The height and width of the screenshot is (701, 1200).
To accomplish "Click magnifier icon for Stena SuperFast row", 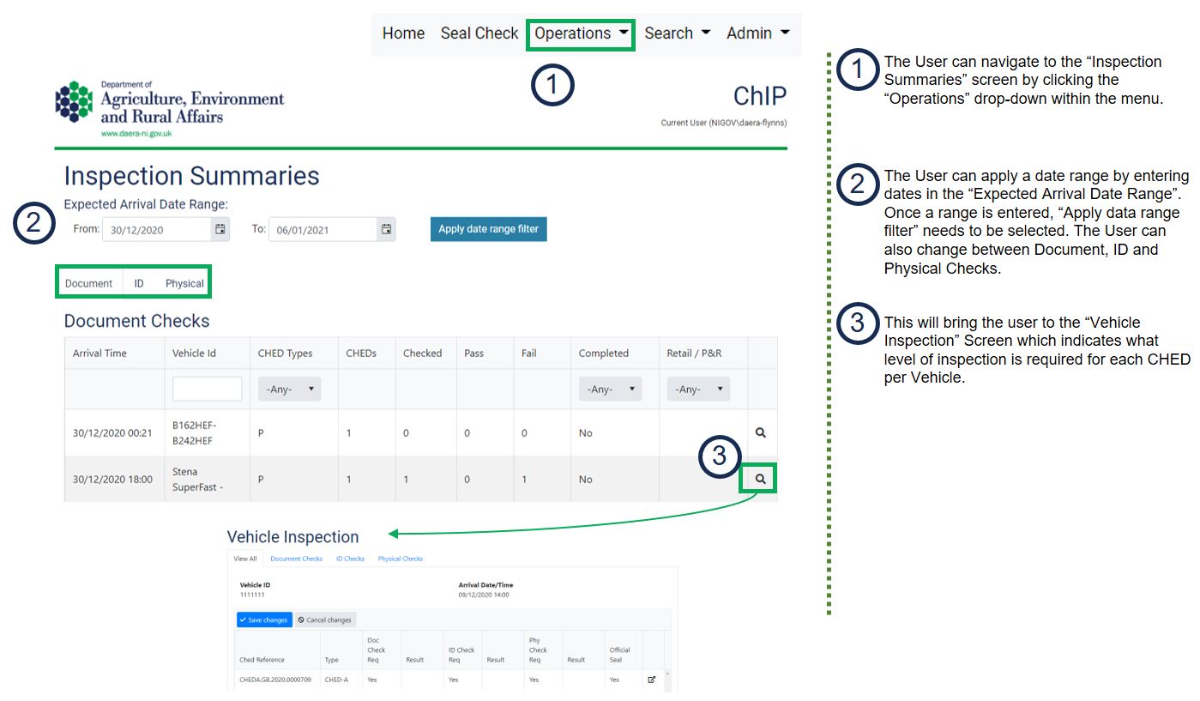I will pos(760,477).
